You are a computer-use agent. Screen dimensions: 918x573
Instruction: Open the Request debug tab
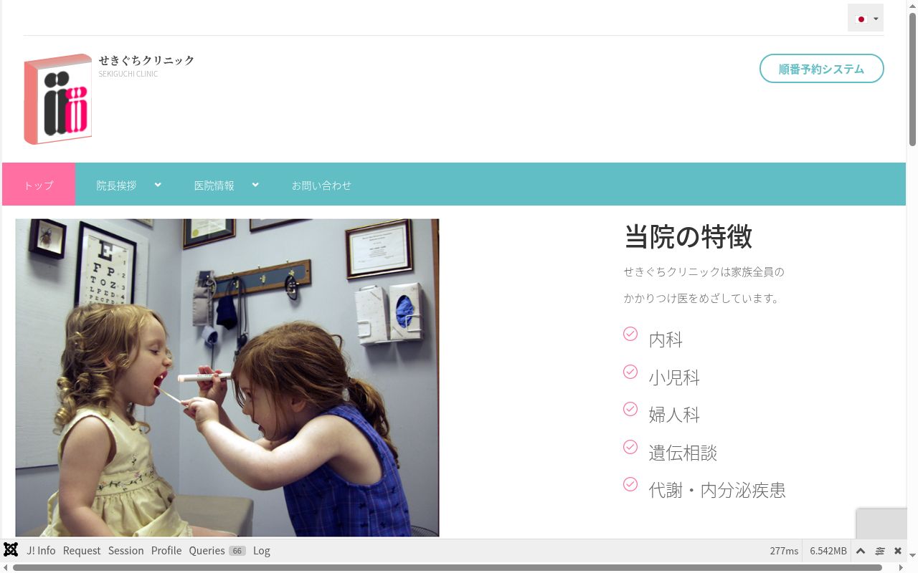(x=82, y=550)
